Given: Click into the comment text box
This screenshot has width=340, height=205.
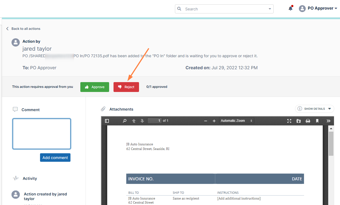Looking at the screenshot, I should tap(42, 134).
